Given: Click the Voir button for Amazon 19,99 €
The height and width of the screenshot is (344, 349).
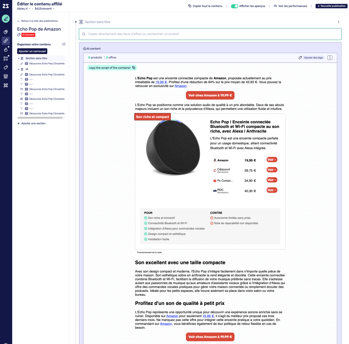Looking at the screenshot, I should (272, 160).
